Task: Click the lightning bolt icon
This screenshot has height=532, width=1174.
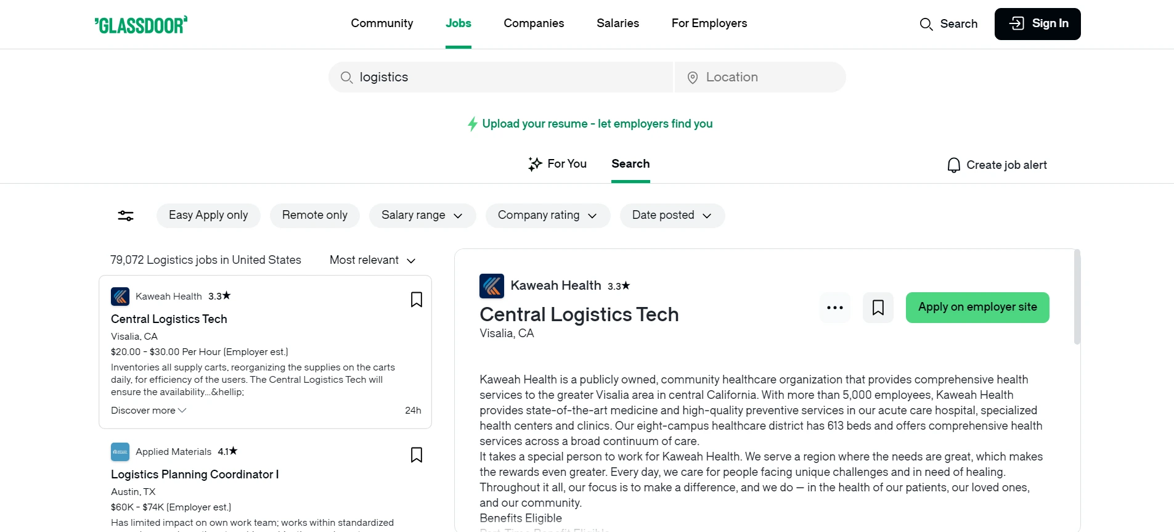Action: 473,124
